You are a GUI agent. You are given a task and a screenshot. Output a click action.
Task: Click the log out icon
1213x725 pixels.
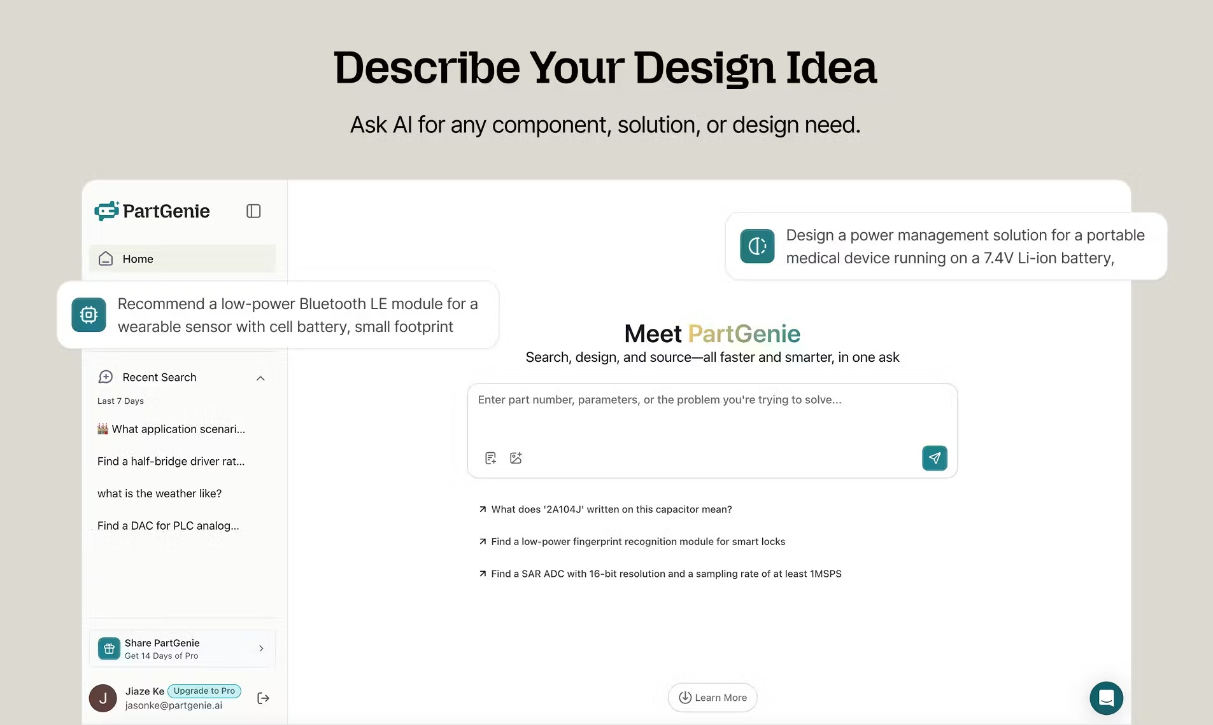(263, 698)
